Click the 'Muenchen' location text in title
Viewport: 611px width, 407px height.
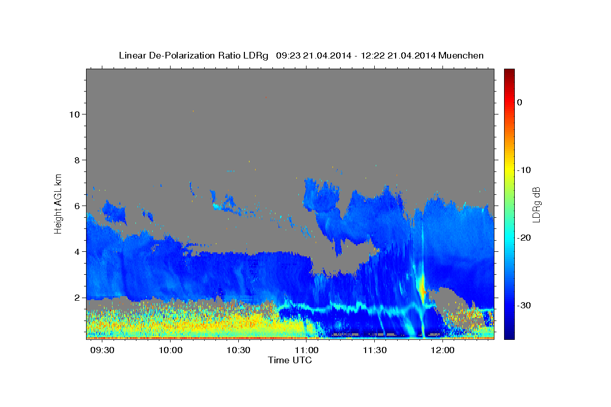point(461,55)
